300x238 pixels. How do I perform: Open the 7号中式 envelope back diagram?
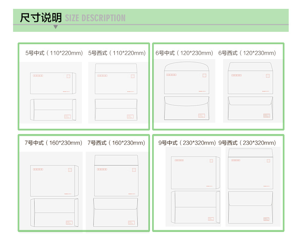tap(54, 213)
